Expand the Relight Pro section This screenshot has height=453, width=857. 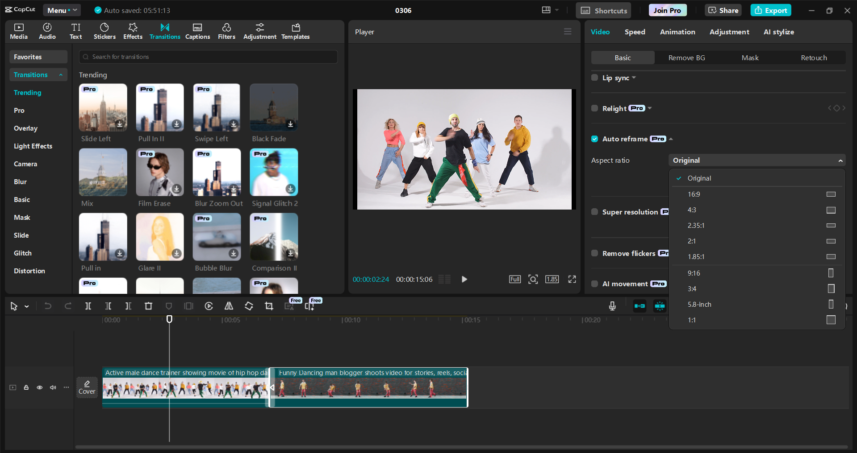(649, 108)
